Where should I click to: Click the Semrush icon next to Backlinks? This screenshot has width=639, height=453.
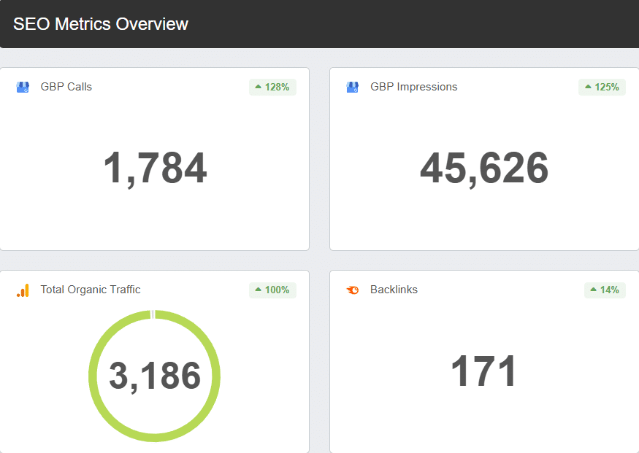(353, 290)
